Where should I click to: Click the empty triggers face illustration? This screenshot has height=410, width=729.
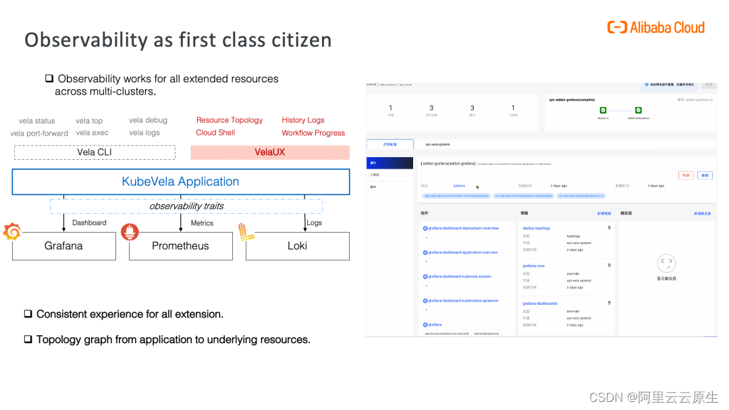[x=666, y=263]
